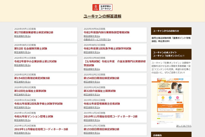View 解答速報を見る under 介護支援専門員実務研修受講試験
Viewport: 205px width, 137px height.
point(92,69)
